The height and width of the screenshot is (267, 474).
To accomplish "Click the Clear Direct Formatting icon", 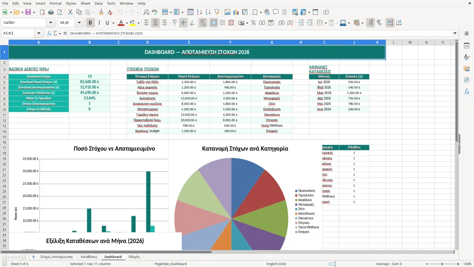I will point(110,12).
